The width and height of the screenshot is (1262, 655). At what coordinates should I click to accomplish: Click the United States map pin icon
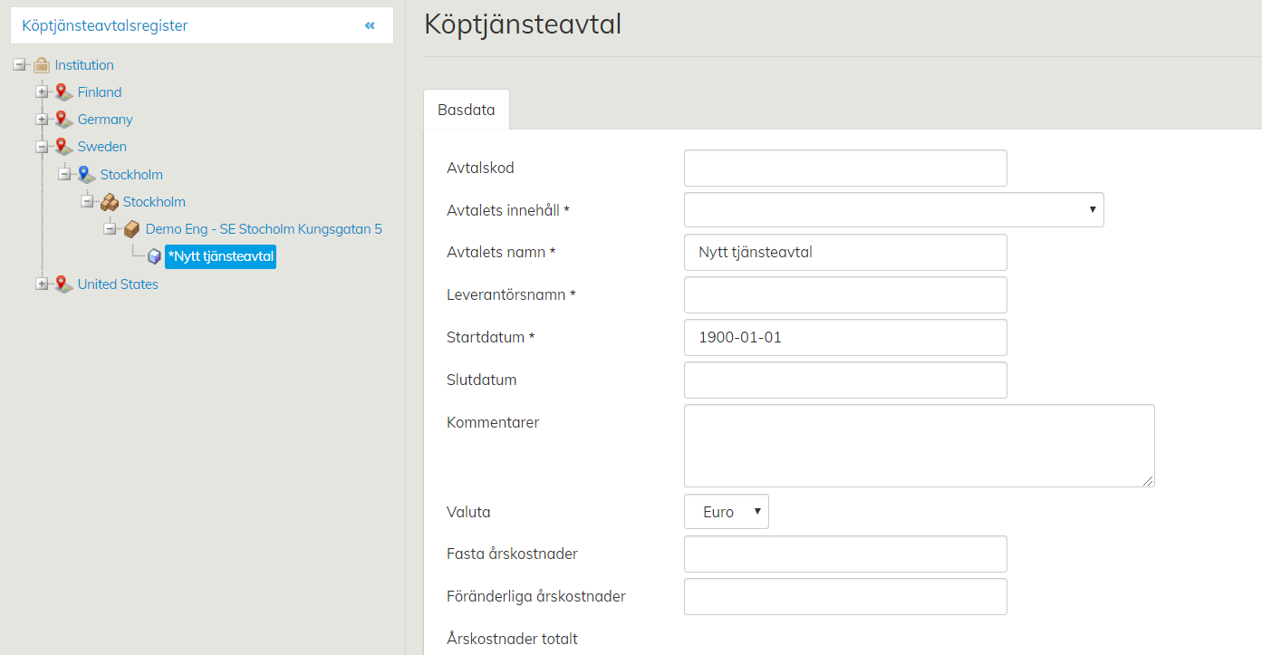[x=63, y=284]
